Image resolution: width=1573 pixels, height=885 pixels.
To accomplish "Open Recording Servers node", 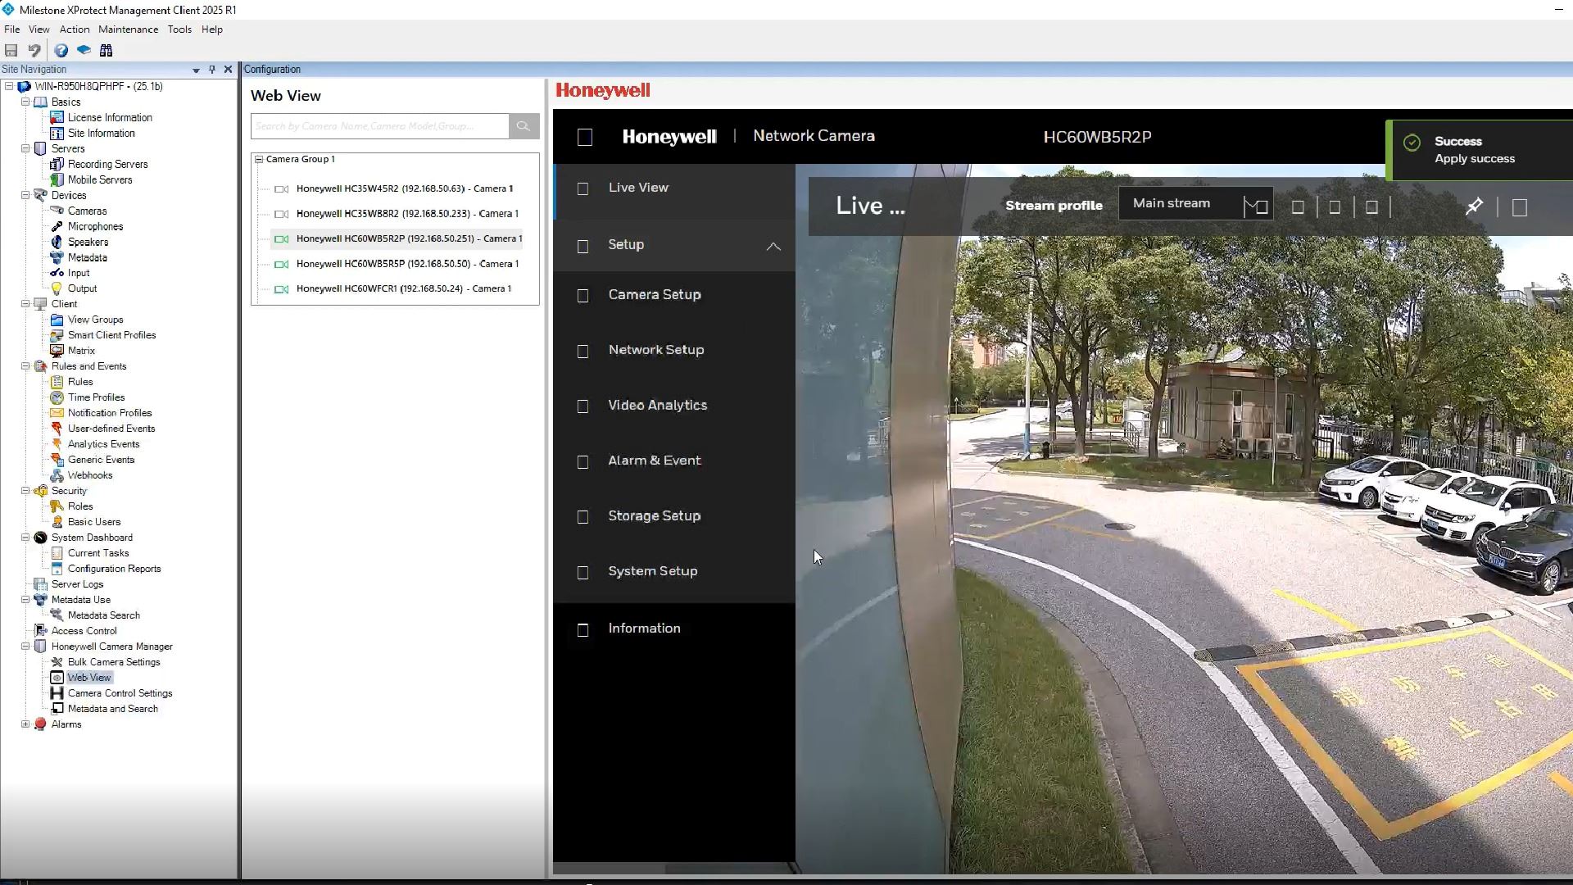I will (107, 164).
